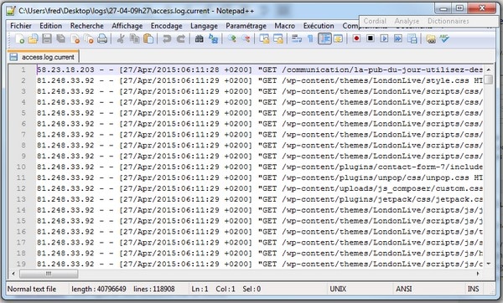The height and width of the screenshot is (303, 503).
Task: Click line number 10 in the margin
Action: pyautogui.click(x=21, y=167)
